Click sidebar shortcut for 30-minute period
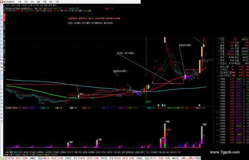 click(x=2, y=93)
